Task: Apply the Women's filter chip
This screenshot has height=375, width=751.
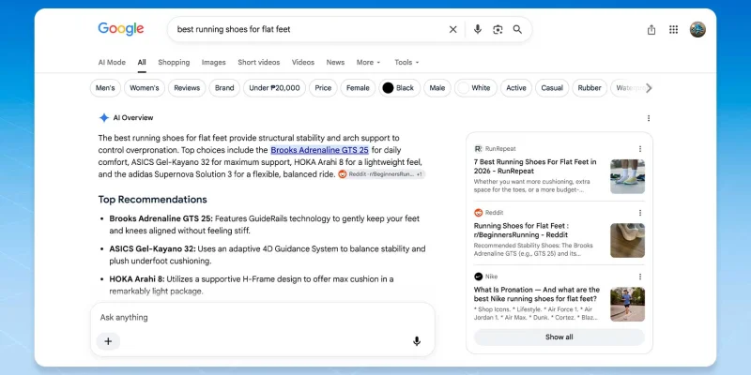Action: [x=145, y=88]
